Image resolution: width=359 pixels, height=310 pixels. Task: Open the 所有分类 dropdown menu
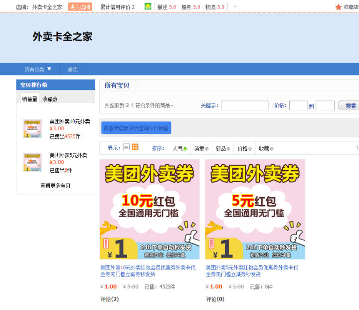coord(38,69)
